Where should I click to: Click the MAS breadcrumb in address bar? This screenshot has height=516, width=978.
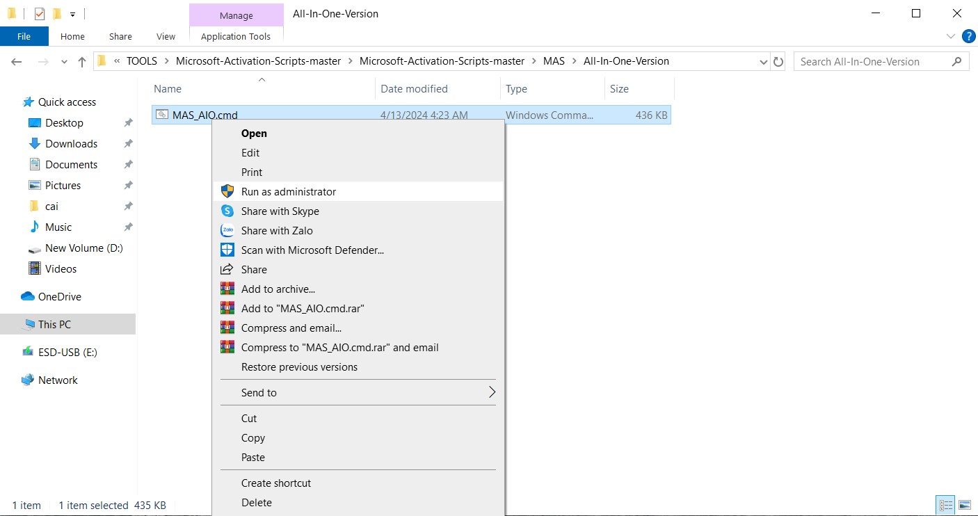[554, 61]
